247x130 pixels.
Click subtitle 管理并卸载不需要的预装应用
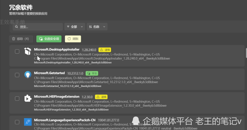tap(28, 14)
